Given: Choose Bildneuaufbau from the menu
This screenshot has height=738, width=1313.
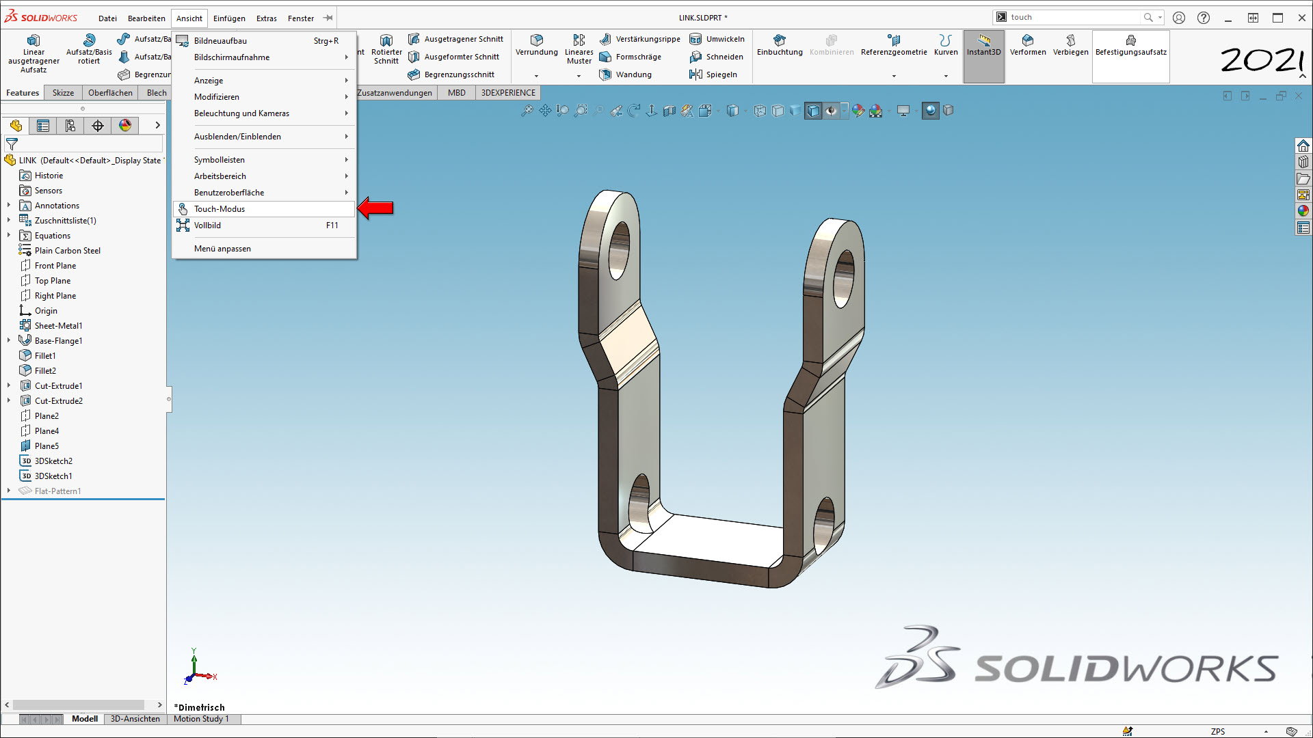Looking at the screenshot, I should 264,41.
